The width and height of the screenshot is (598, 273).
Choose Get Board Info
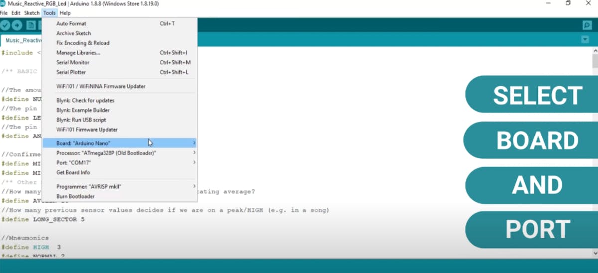coord(120,172)
